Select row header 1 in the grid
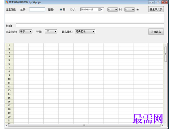The width and height of the screenshot is (169, 129). [x=9, y=45]
